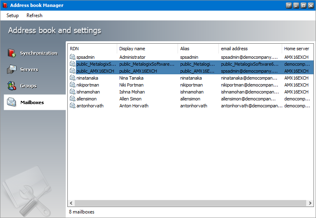Click the horizontal scrollbar left arrow
The width and height of the screenshot is (316, 218).
(71, 203)
